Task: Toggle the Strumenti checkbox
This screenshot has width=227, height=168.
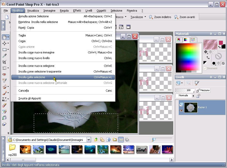Action: pyautogui.click(x=205, y=68)
